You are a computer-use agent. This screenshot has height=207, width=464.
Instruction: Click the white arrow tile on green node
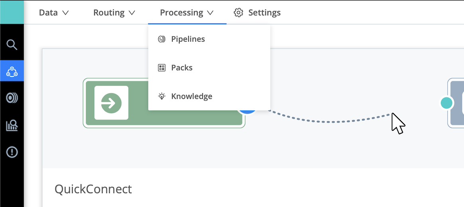[x=111, y=103]
